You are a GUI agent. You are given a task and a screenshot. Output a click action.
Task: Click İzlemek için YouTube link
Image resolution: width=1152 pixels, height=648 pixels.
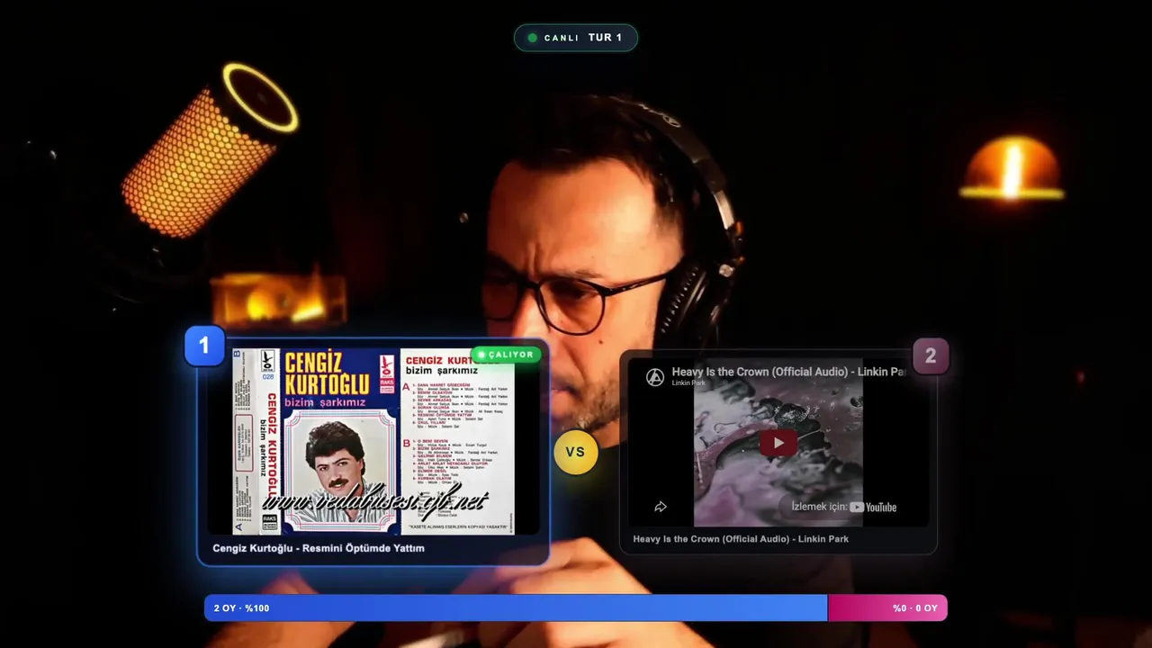pyautogui.click(x=843, y=507)
